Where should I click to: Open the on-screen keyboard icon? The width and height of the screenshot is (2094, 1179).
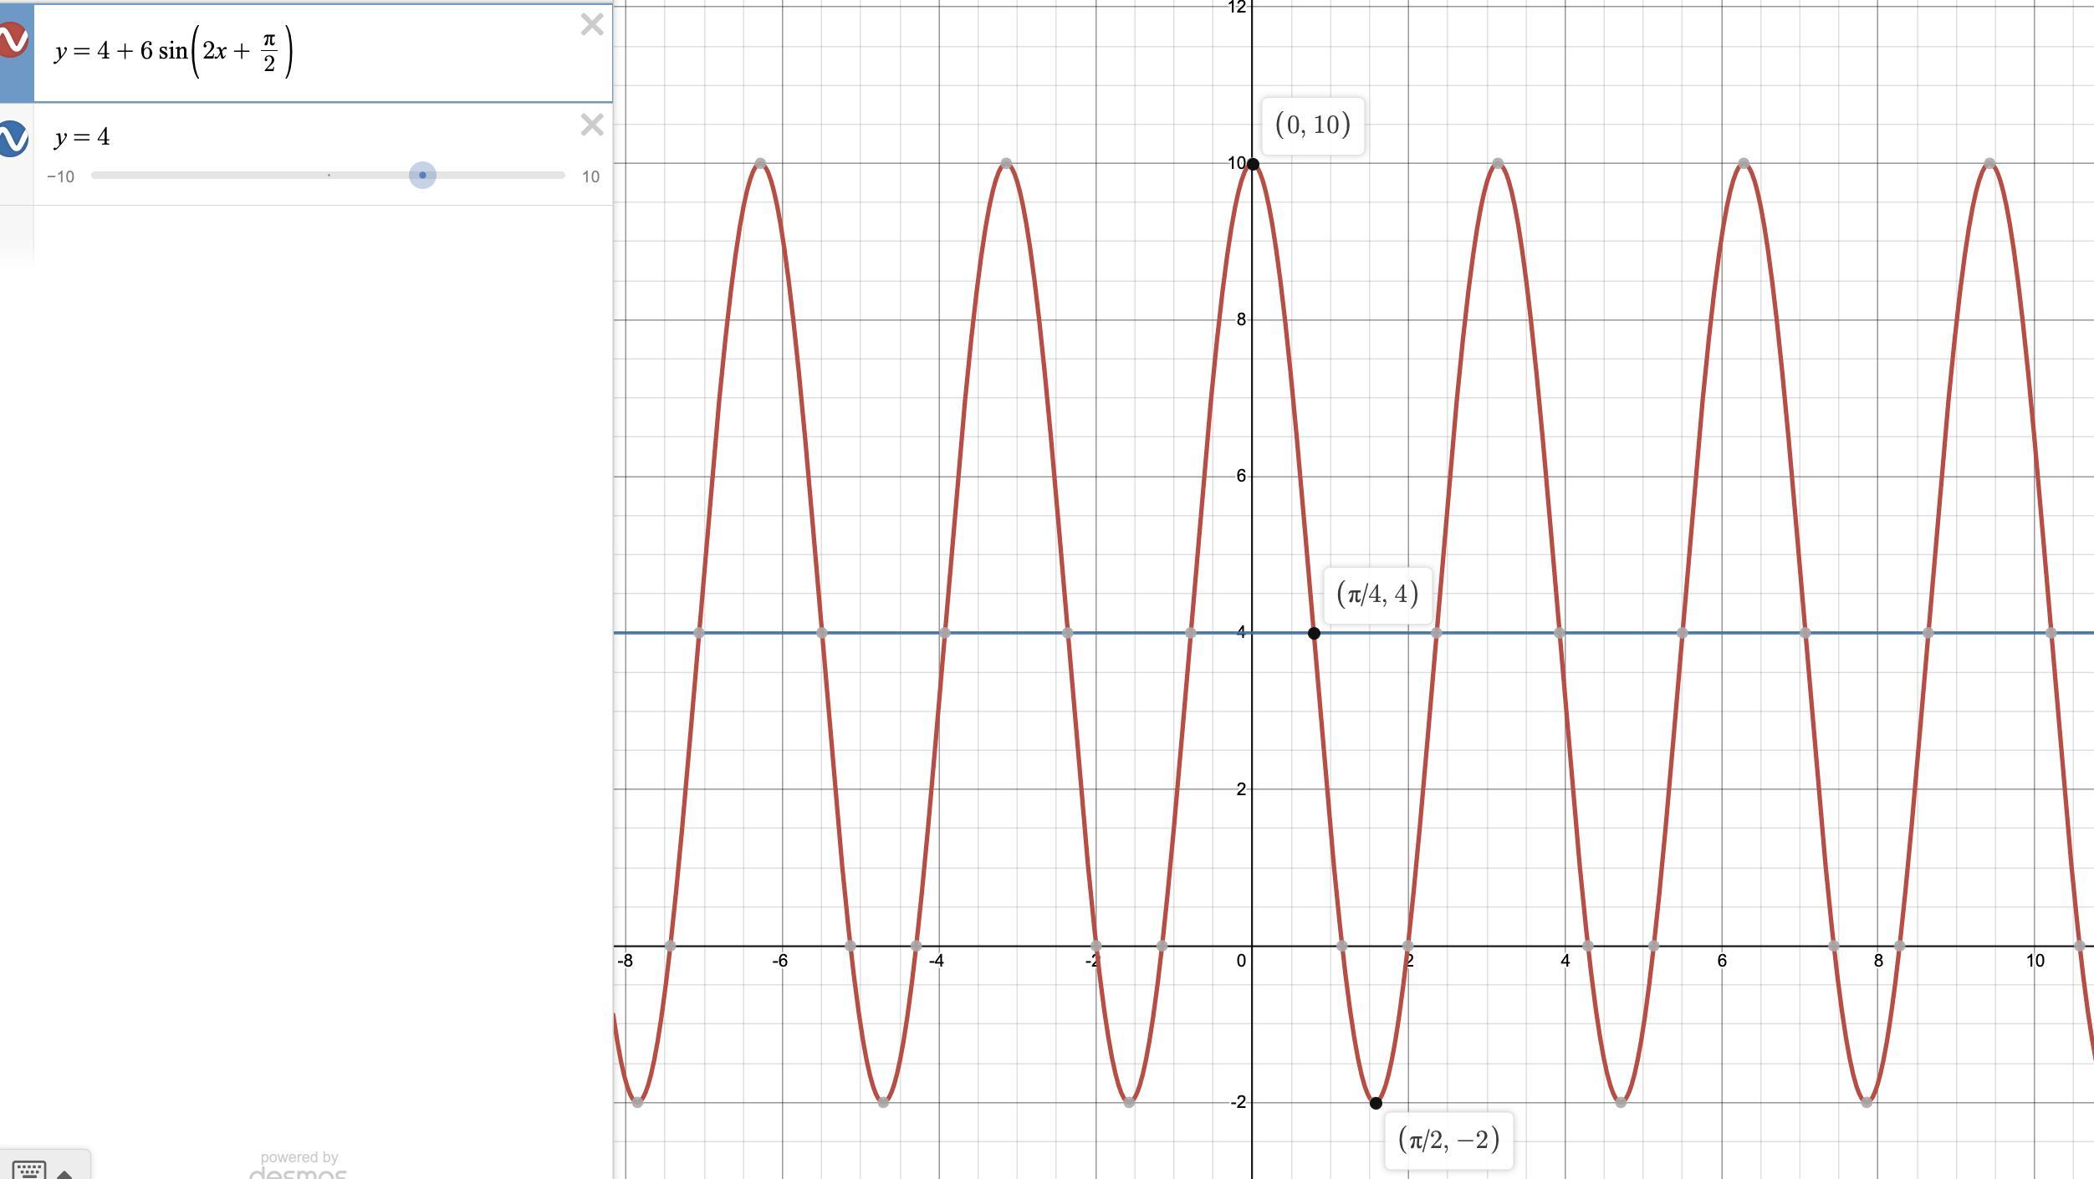[x=29, y=1169]
